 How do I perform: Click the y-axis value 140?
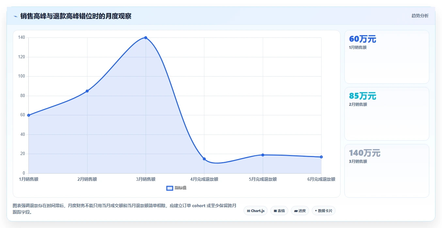(x=22, y=37)
